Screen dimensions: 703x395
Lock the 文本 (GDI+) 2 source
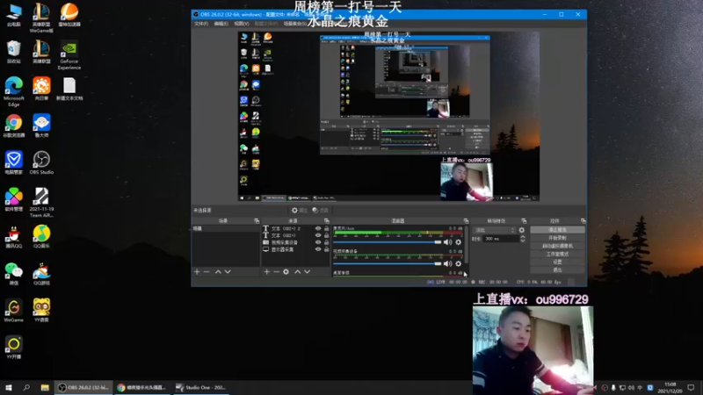tap(326, 228)
